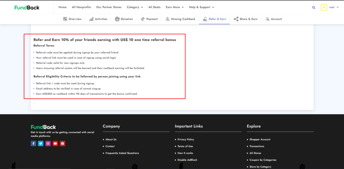The width and height of the screenshot is (344, 169).
Task: Click the FundBack logo in header
Action: coord(27,7)
